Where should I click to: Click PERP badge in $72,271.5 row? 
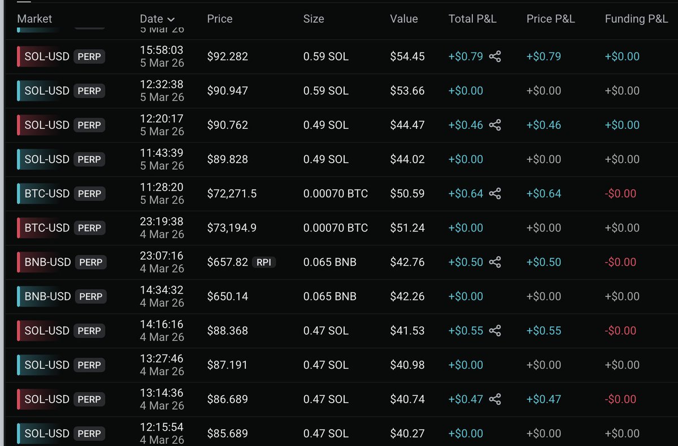(89, 194)
